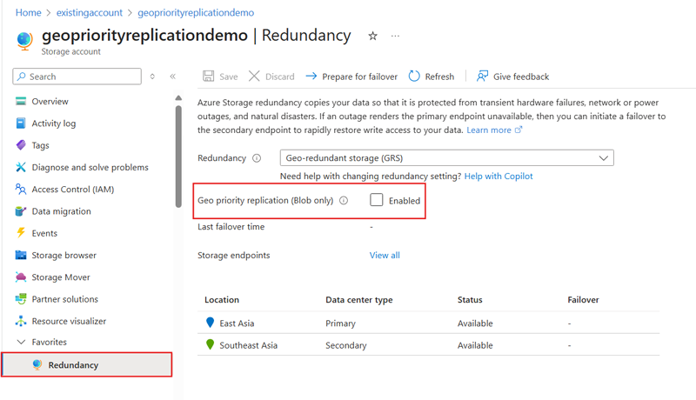Click the Diagnose and solve problems icon
The width and height of the screenshot is (696, 400).
tap(21, 167)
